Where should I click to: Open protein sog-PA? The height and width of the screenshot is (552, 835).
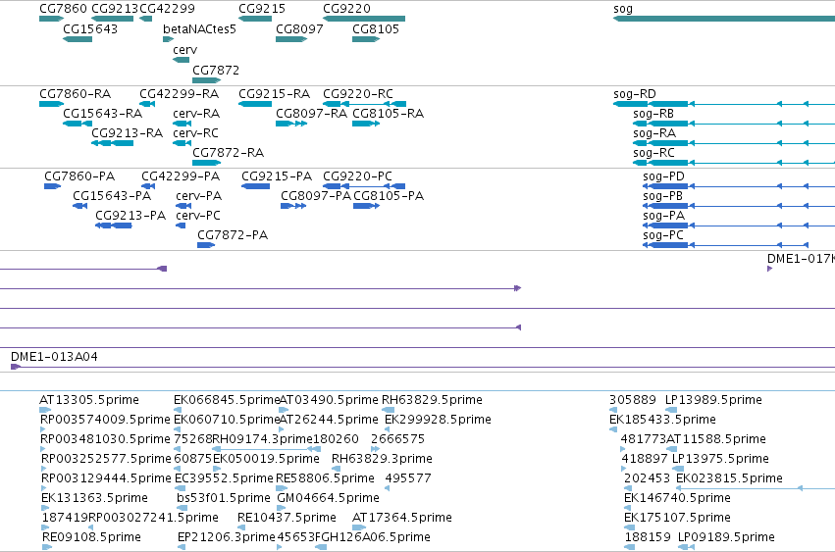[663, 216]
